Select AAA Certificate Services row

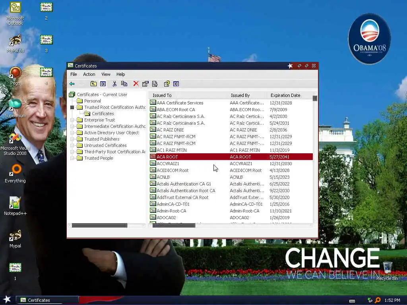pos(231,103)
